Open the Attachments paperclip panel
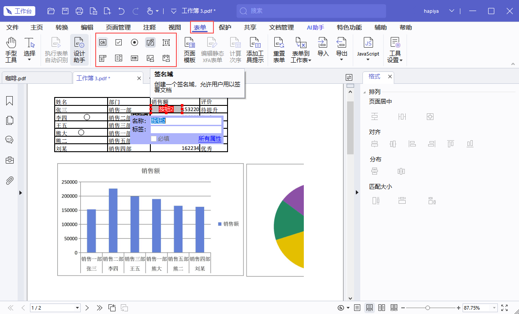This screenshot has width=519, height=314. (10, 180)
